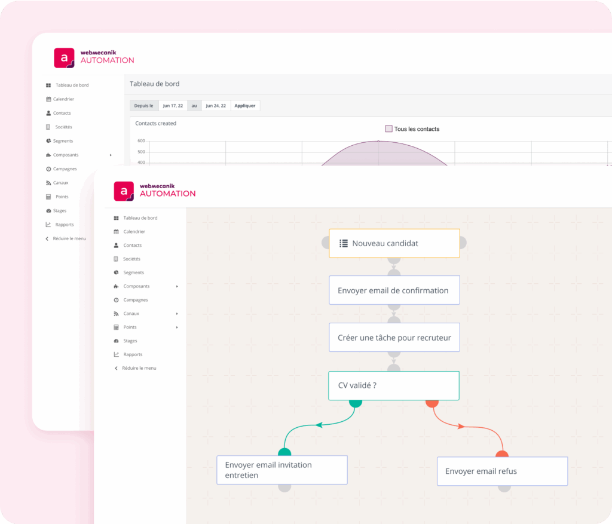Click the Stages gauge icon in the front sidebar
This screenshot has width=612, height=524.
(x=116, y=341)
